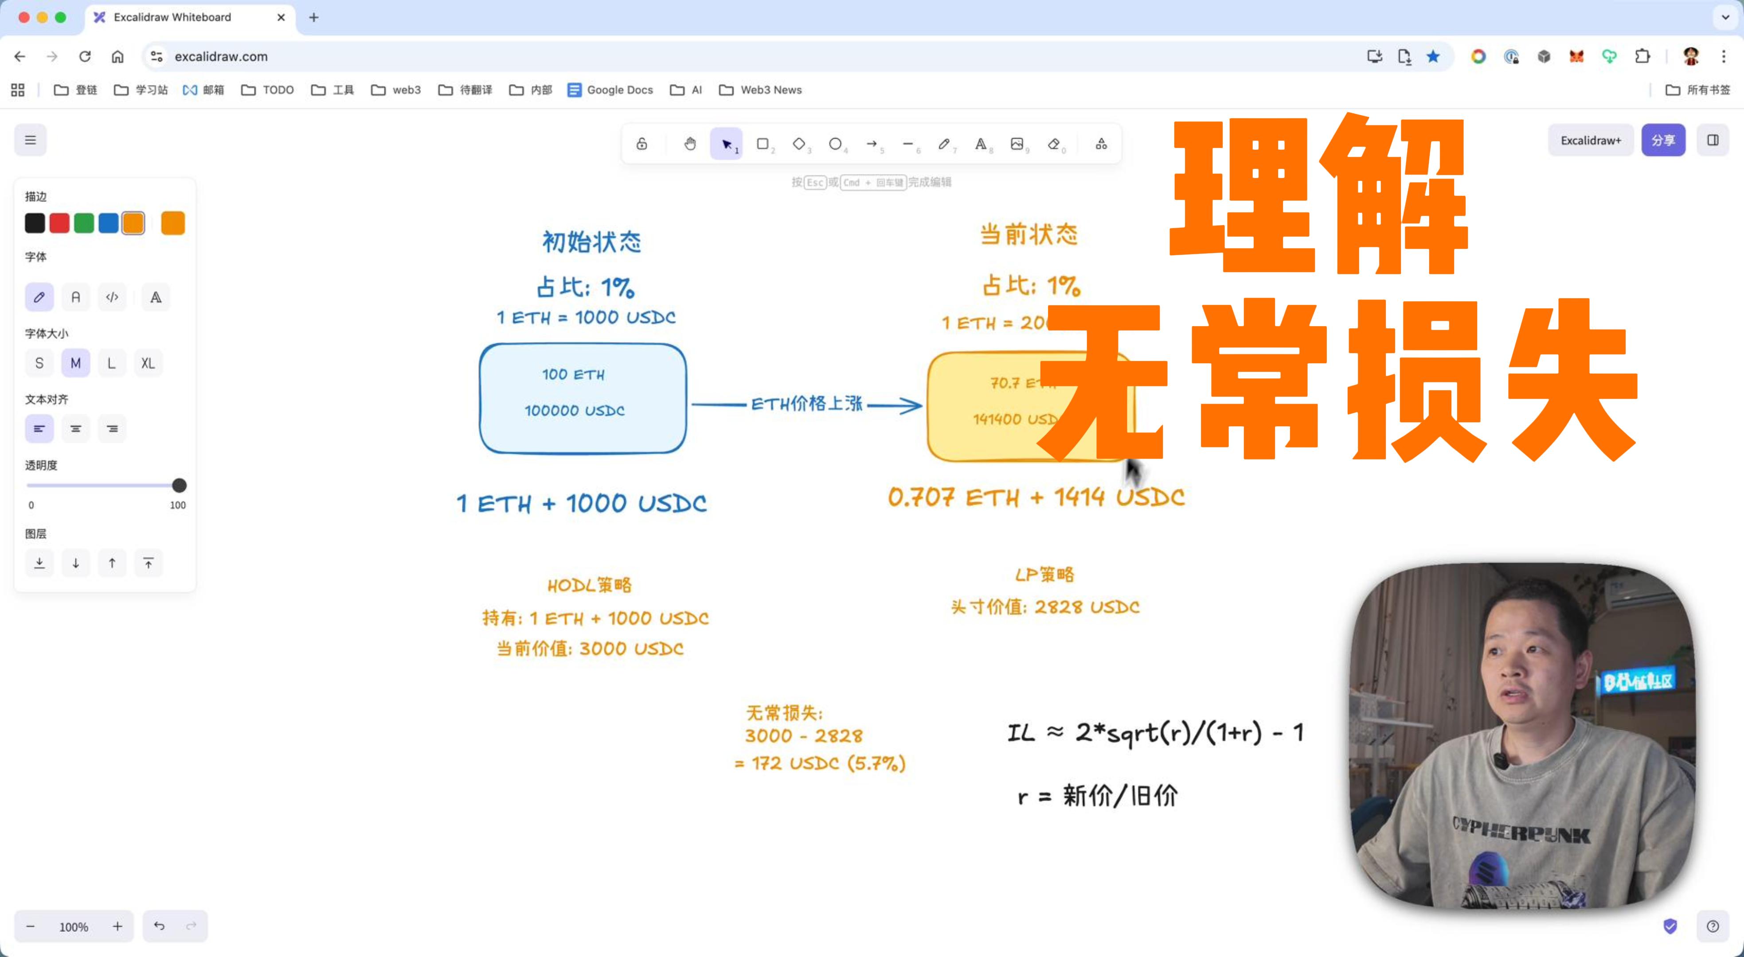Open the hamburger main menu

31,140
